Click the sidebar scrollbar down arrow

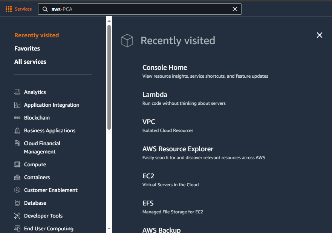(109, 228)
